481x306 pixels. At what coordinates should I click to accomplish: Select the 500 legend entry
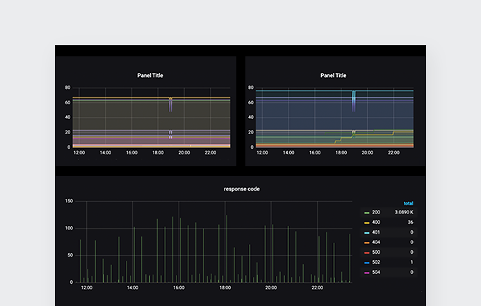[376, 252]
